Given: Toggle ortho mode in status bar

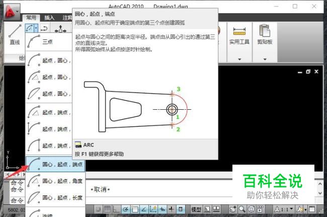Looking at the screenshot, I should (x=116, y=209).
